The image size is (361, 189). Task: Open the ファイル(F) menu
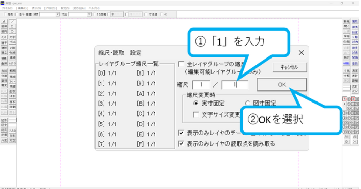7,8
